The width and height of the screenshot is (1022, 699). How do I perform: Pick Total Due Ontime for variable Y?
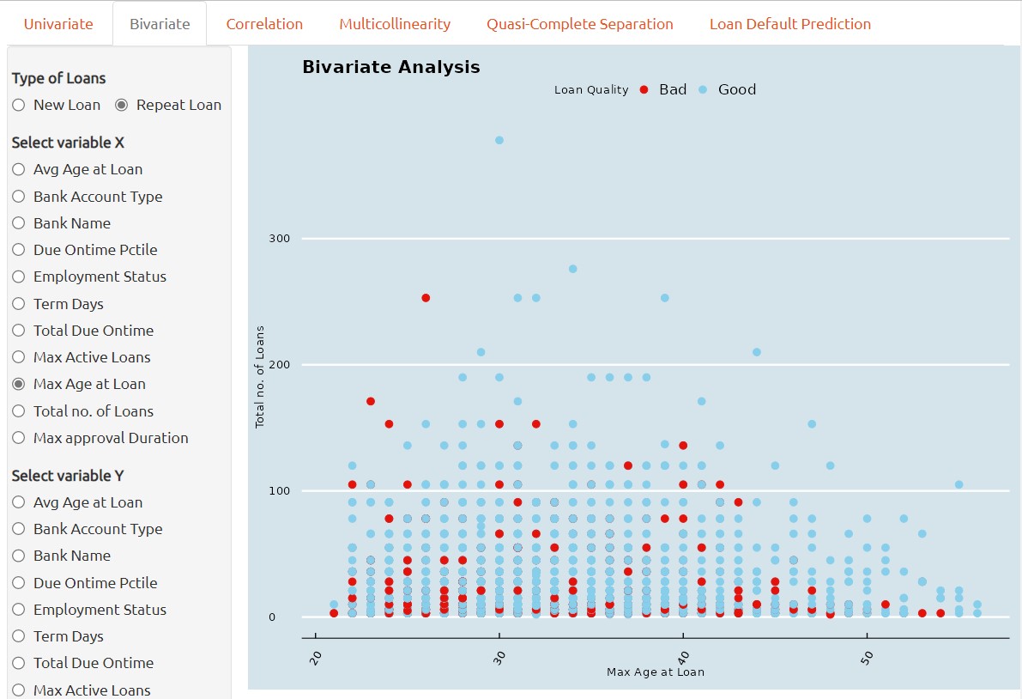point(19,664)
